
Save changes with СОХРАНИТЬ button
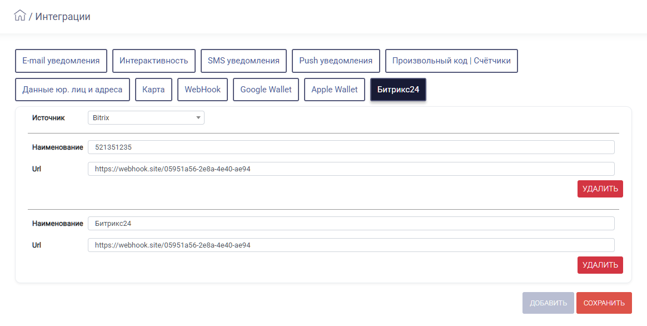(x=604, y=303)
